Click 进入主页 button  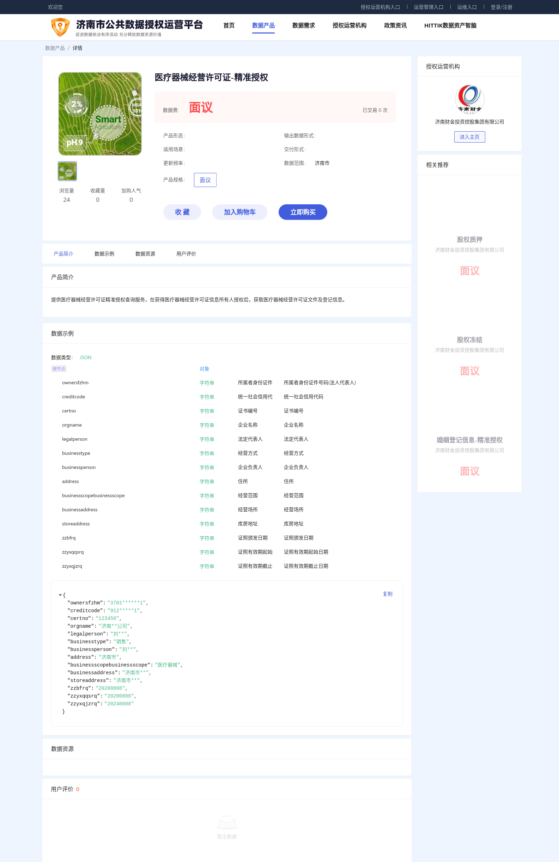point(469,137)
